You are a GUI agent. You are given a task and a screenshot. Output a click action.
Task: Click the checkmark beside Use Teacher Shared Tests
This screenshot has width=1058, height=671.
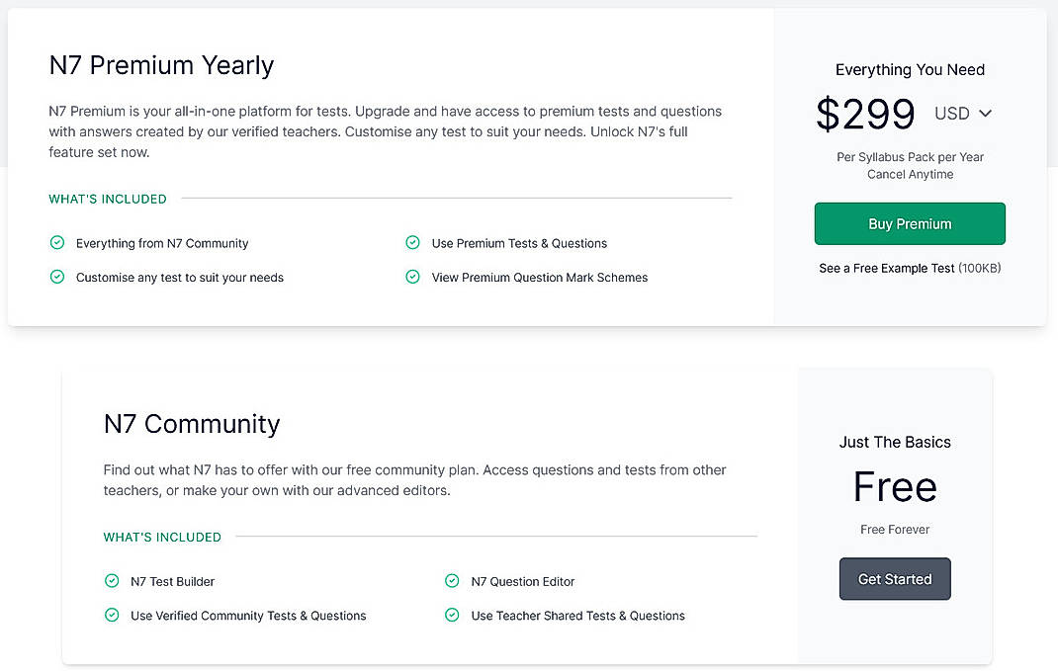pos(452,616)
